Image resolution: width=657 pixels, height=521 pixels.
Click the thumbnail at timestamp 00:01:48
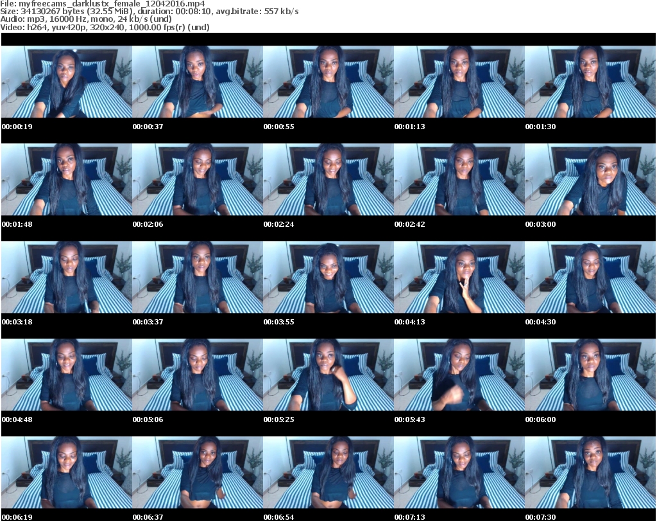67,179
